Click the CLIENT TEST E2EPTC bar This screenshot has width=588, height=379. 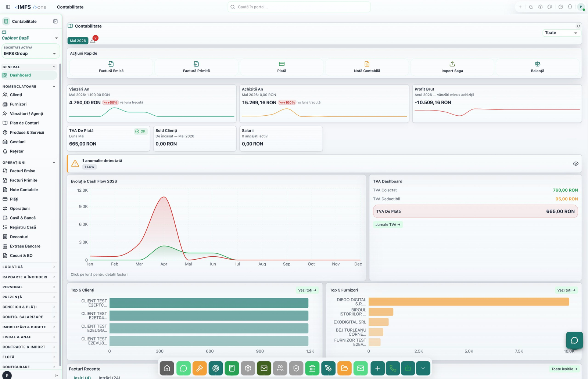tap(209, 303)
